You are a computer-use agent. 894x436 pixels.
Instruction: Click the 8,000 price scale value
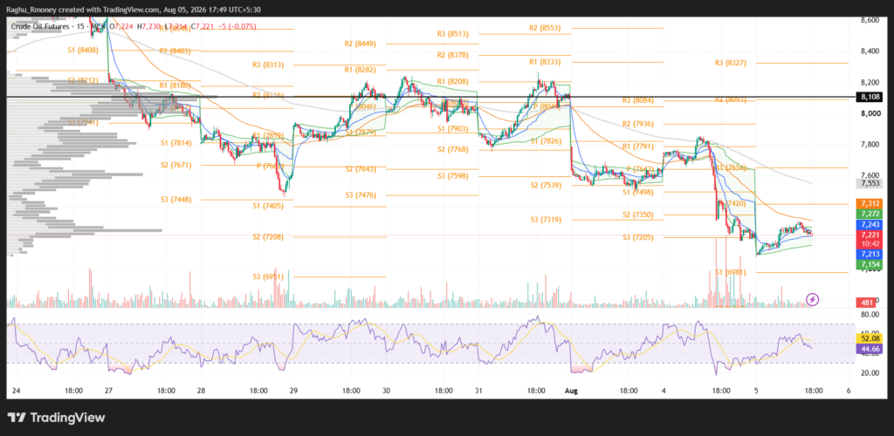pyautogui.click(x=870, y=114)
